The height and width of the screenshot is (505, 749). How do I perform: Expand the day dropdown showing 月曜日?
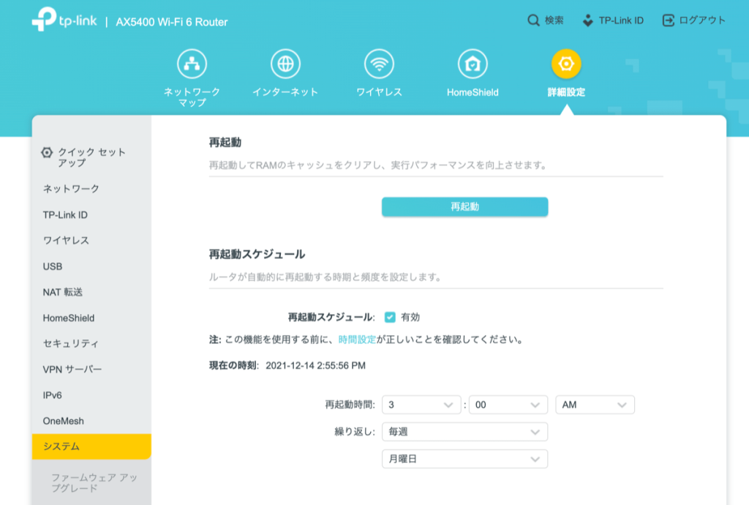point(464,460)
